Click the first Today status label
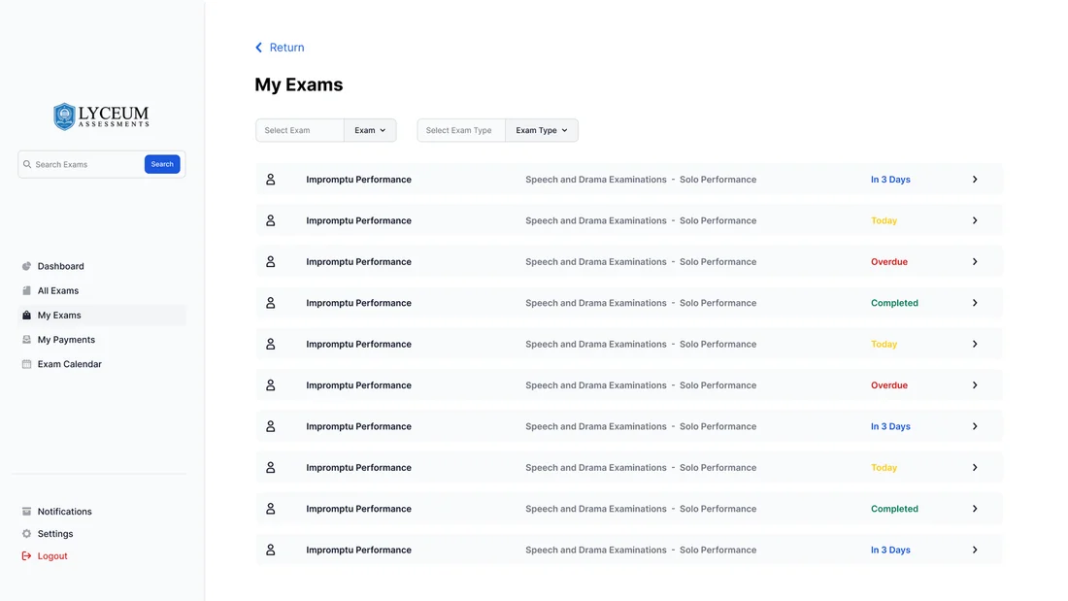The image size is (1068, 601). (884, 220)
